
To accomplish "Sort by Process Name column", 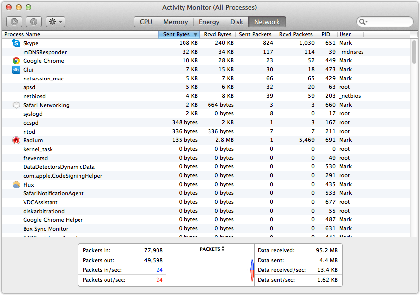I will (80, 34).
